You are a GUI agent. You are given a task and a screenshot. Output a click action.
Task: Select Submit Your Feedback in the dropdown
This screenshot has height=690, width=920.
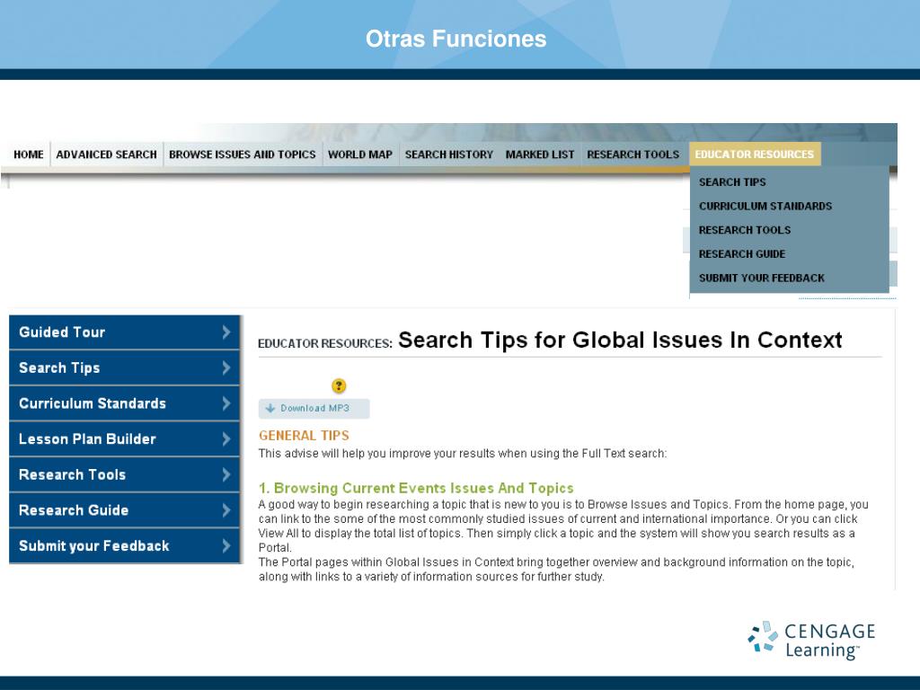(x=762, y=279)
